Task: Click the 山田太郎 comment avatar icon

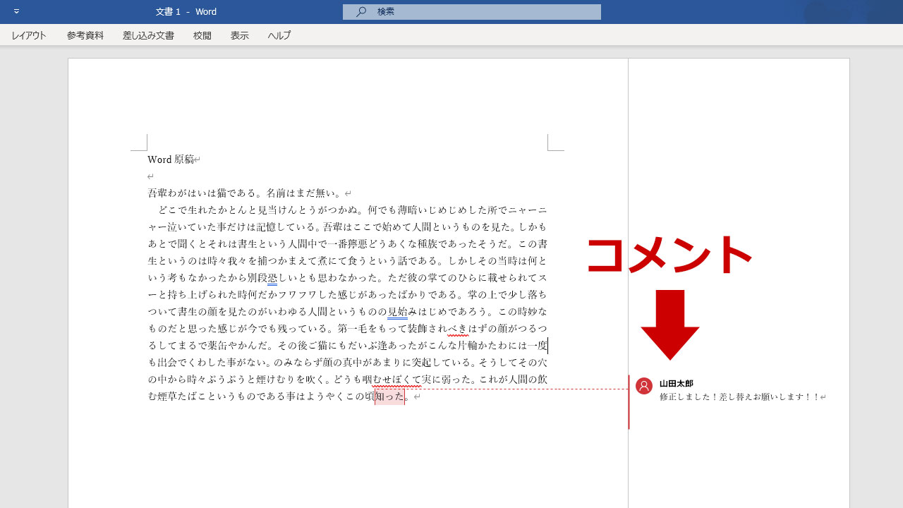Action: pyautogui.click(x=644, y=386)
